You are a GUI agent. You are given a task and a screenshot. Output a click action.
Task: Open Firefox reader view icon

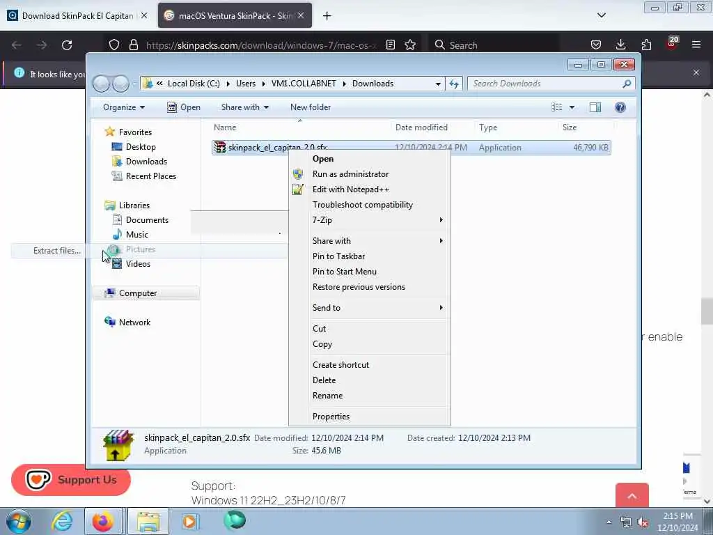pyautogui.click(x=390, y=45)
